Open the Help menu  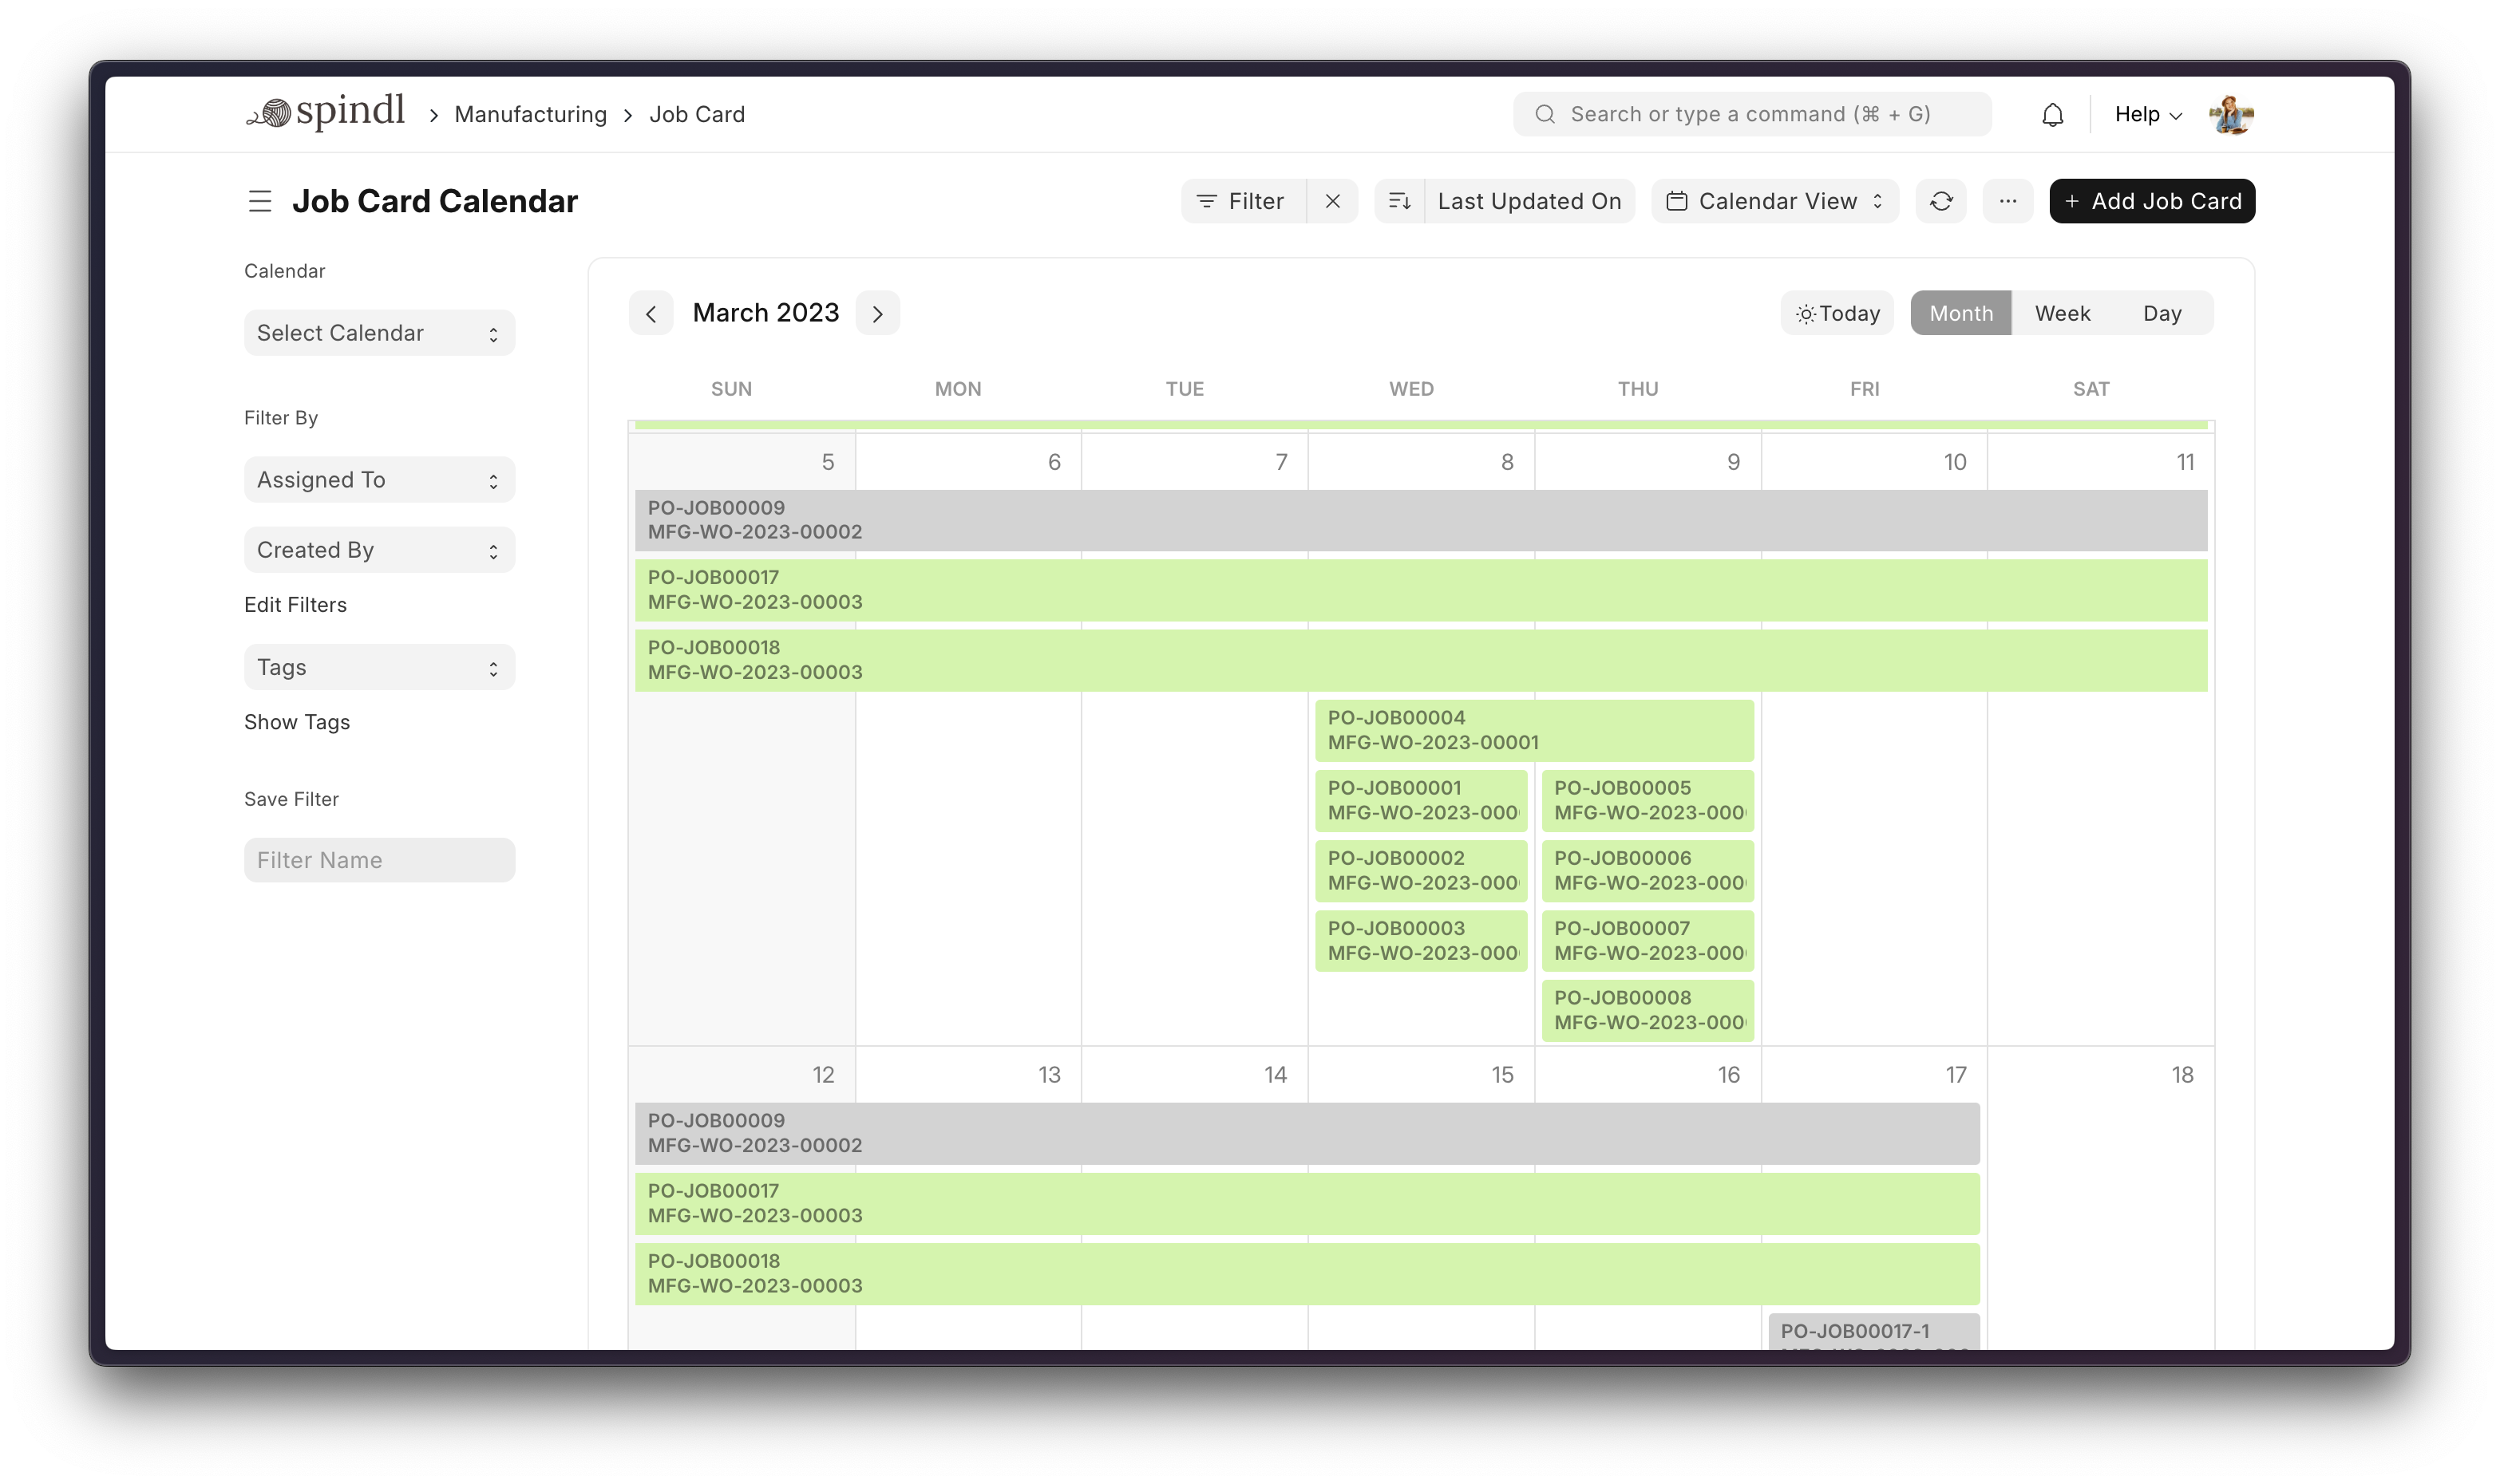click(x=2147, y=115)
